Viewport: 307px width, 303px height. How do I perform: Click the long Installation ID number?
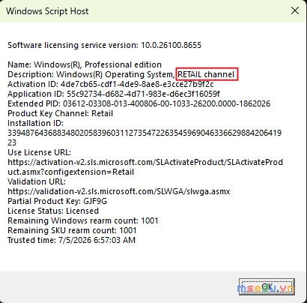[x=145, y=137]
